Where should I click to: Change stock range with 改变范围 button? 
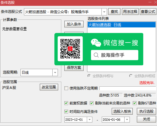(49, 87)
